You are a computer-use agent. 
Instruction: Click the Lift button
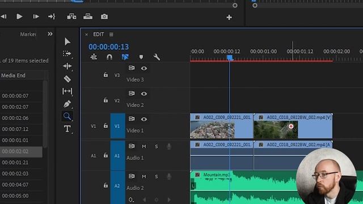(71, 16)
